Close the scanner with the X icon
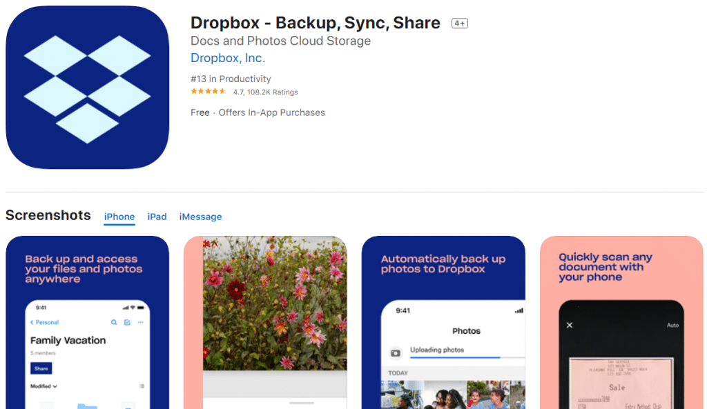707x409 pixels. click(x=570, y=325)
